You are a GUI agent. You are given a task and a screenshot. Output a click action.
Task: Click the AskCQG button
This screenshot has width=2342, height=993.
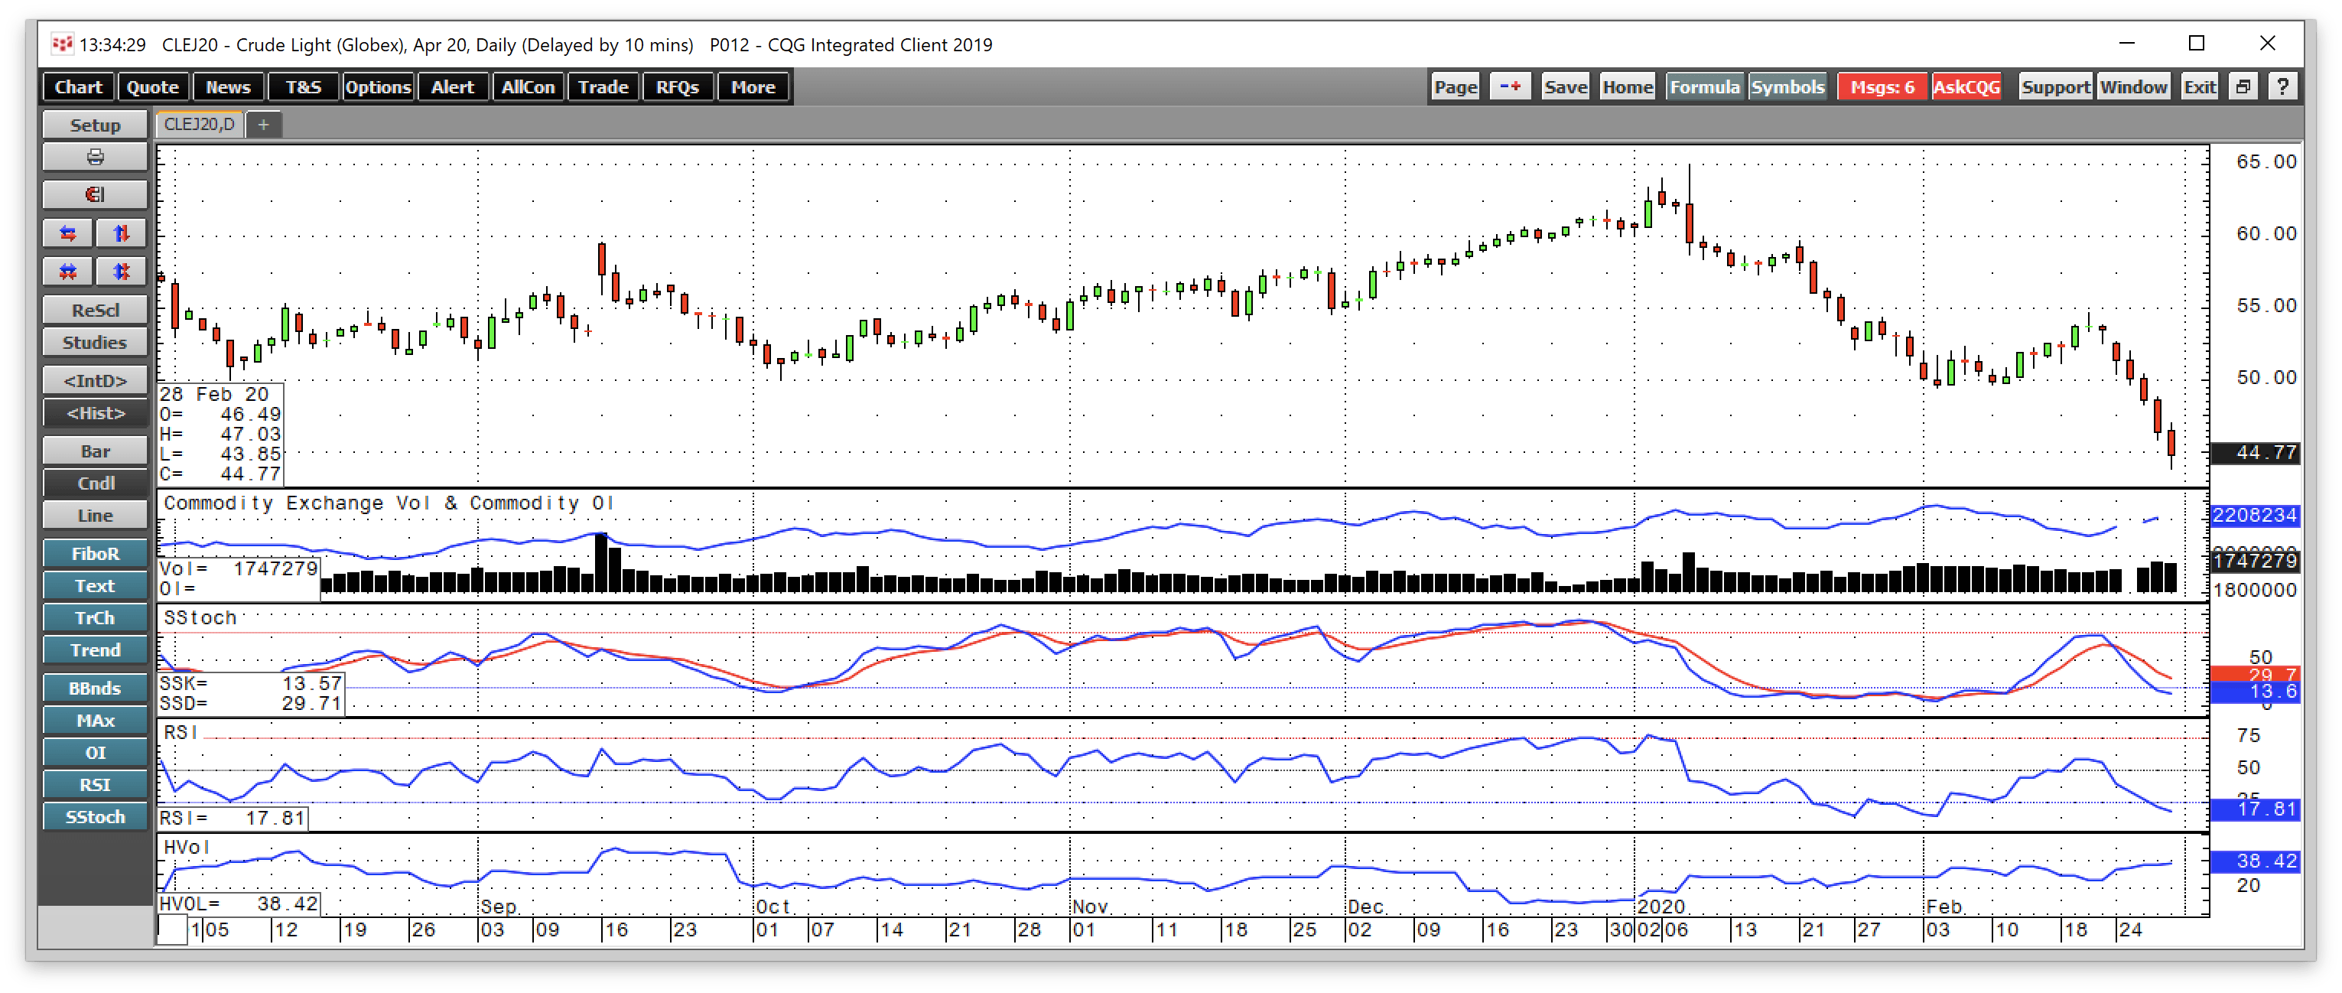1966,87
